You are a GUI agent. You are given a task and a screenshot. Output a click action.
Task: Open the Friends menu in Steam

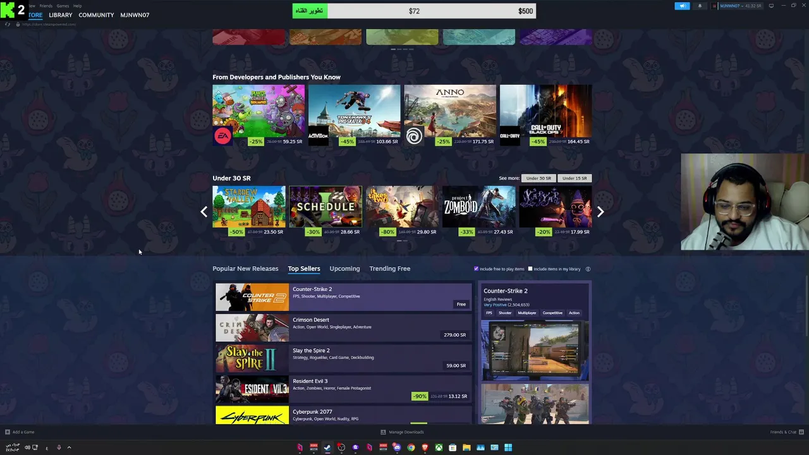point(46,6)
